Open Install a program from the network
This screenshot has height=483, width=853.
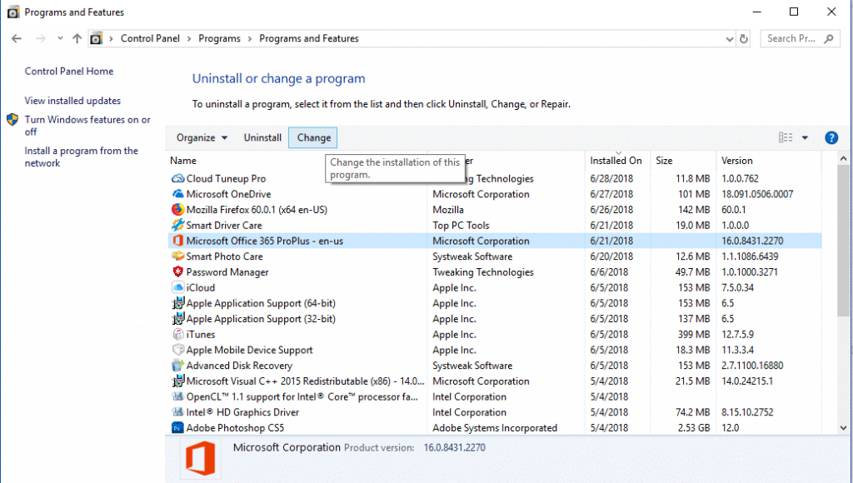tap(81, 157)
